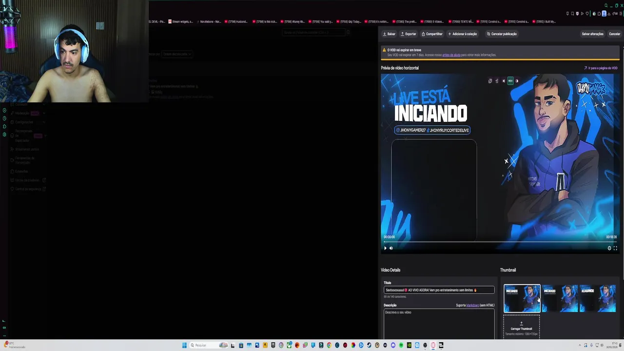Open Google Chrome from the taskbar
624x351 pixels.
[329, 345]
